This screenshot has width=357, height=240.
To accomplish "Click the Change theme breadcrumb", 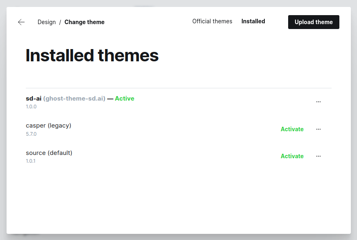I will point(84,22).
